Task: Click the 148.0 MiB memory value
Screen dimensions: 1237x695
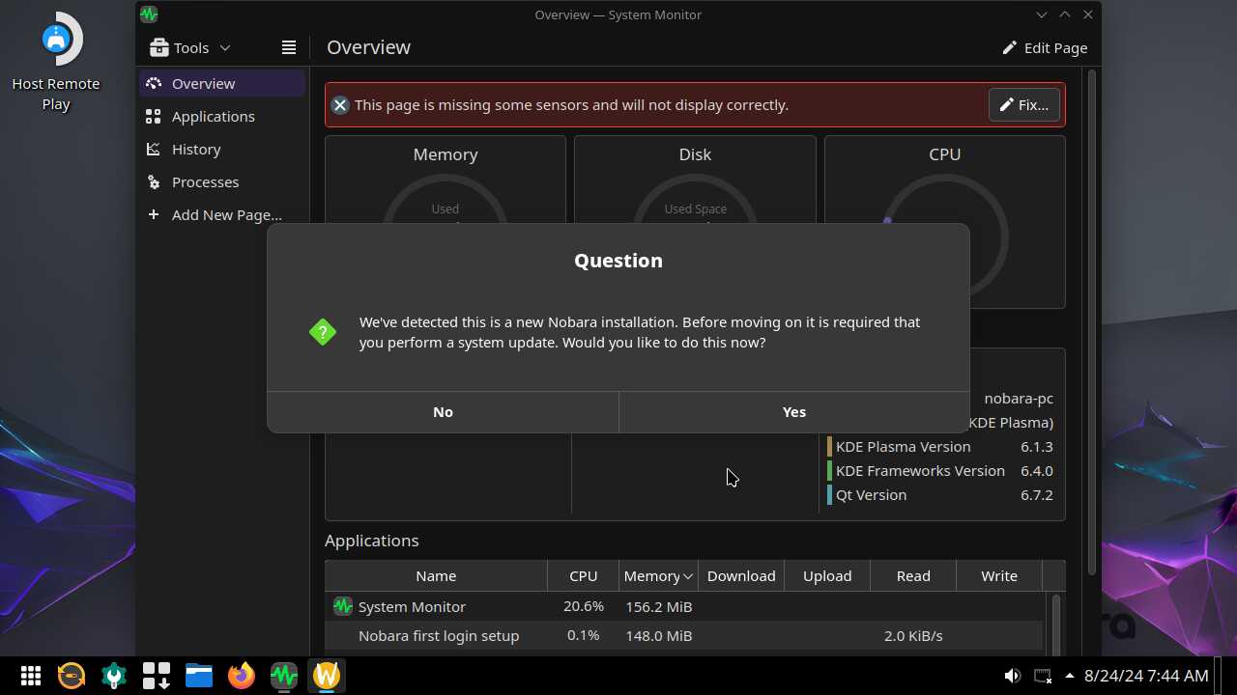Action: pyautogui.click(x=658, y=635)
